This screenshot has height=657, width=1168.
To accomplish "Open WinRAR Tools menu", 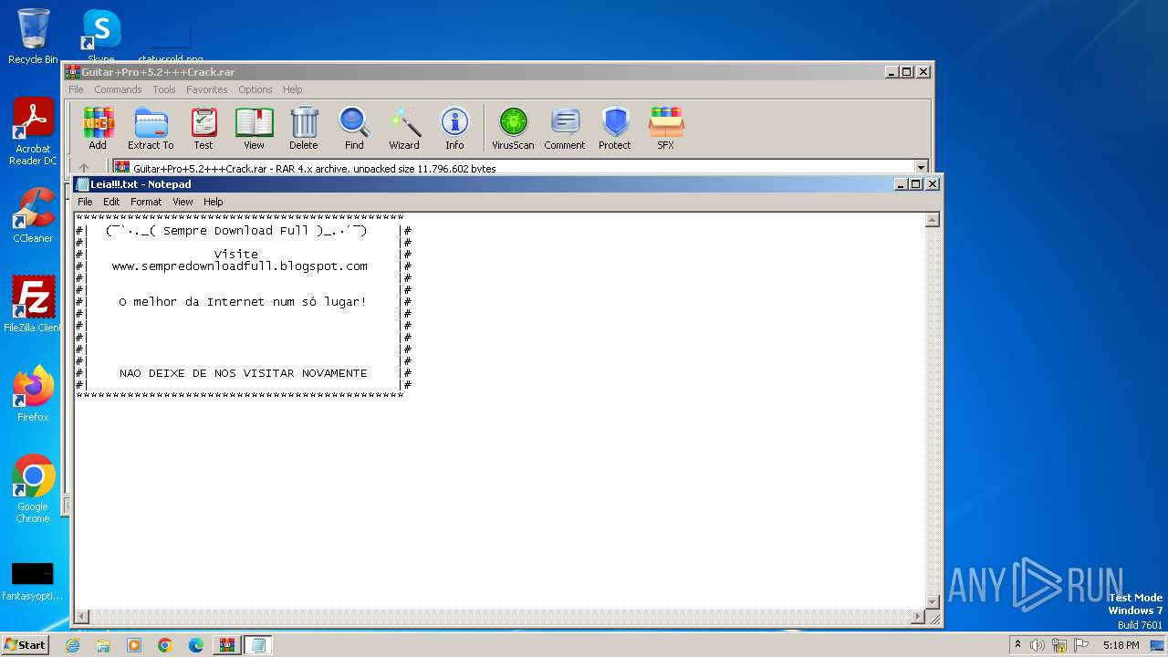I will 164,89.
